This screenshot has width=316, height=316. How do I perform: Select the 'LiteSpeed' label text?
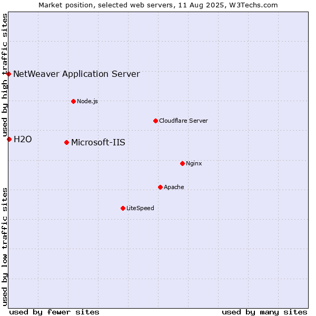click(x=140, y=208)
